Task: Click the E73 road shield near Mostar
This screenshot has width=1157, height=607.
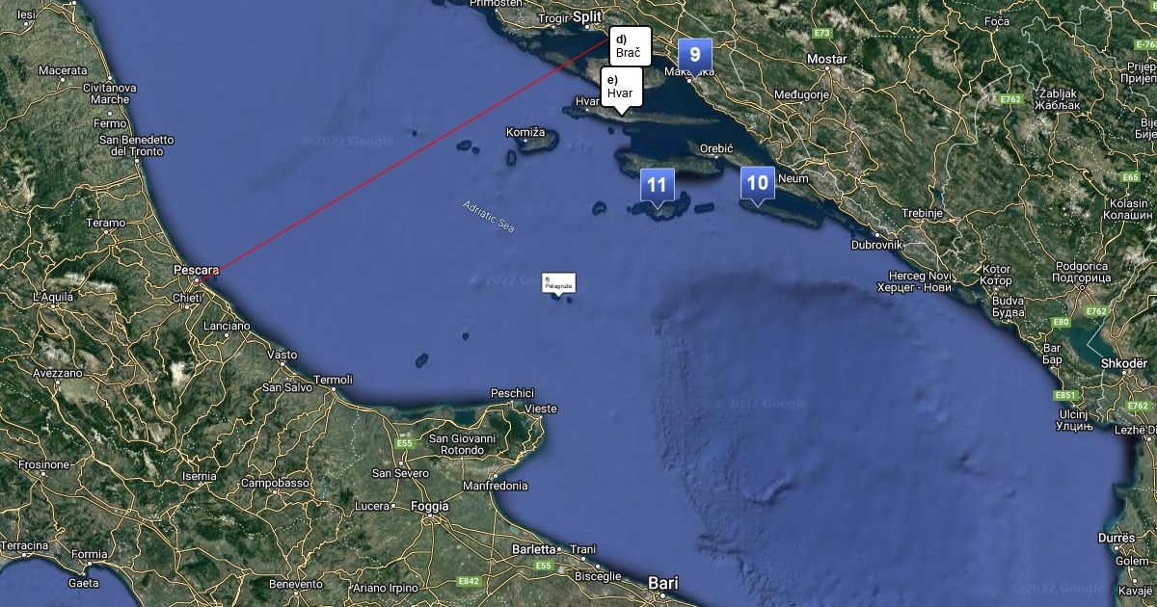Action: [x=821, y=33]
